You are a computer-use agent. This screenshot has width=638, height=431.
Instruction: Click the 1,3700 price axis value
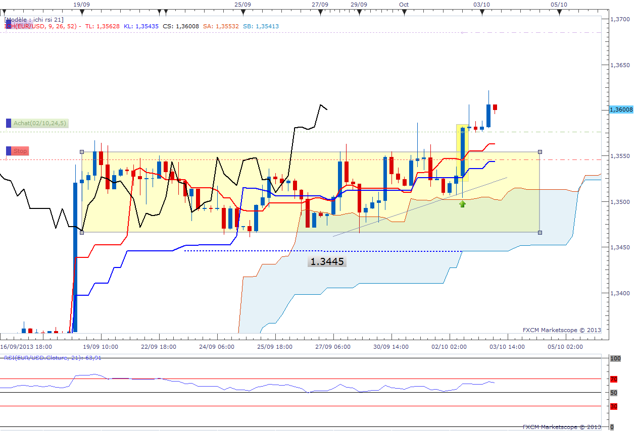620,19
